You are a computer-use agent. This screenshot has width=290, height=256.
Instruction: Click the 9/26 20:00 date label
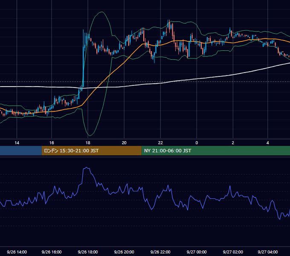point(124,252)
